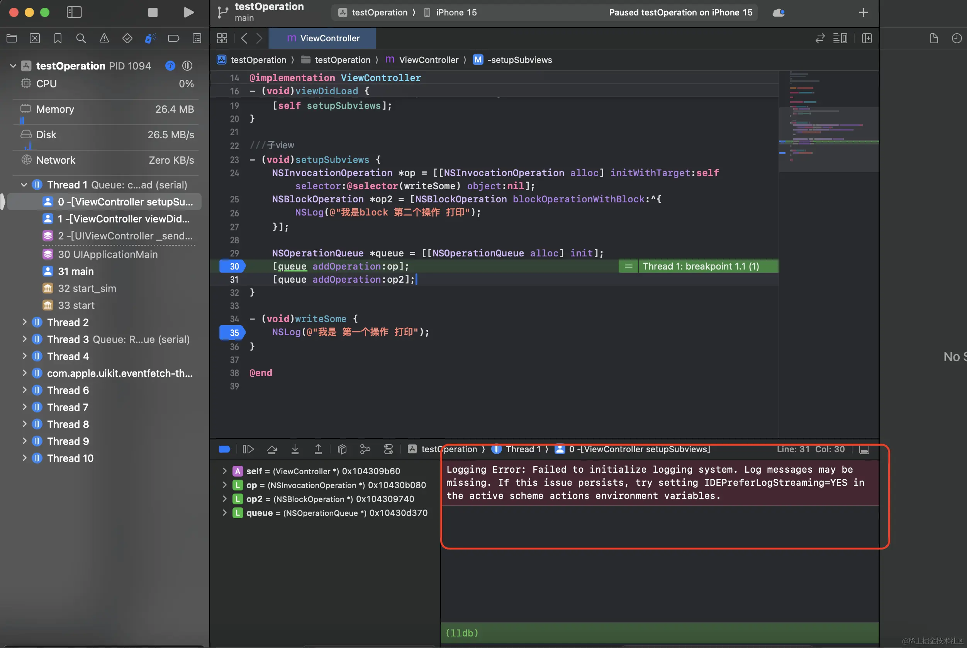The image size is (967, 648).
Task: Click line number 31 in gutter
Action: [234, 280]
